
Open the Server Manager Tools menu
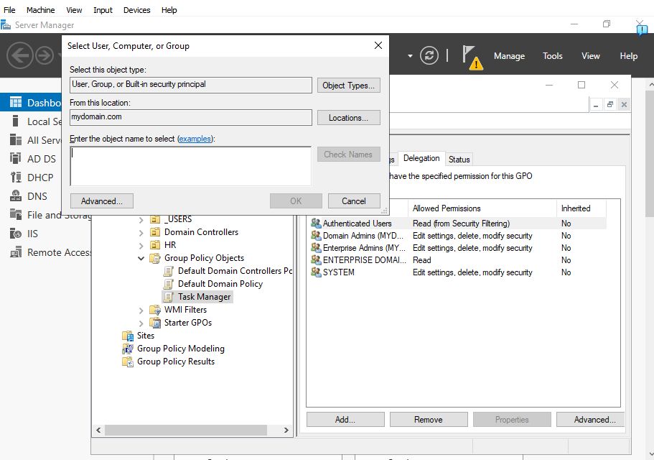(x=552, y=56)
